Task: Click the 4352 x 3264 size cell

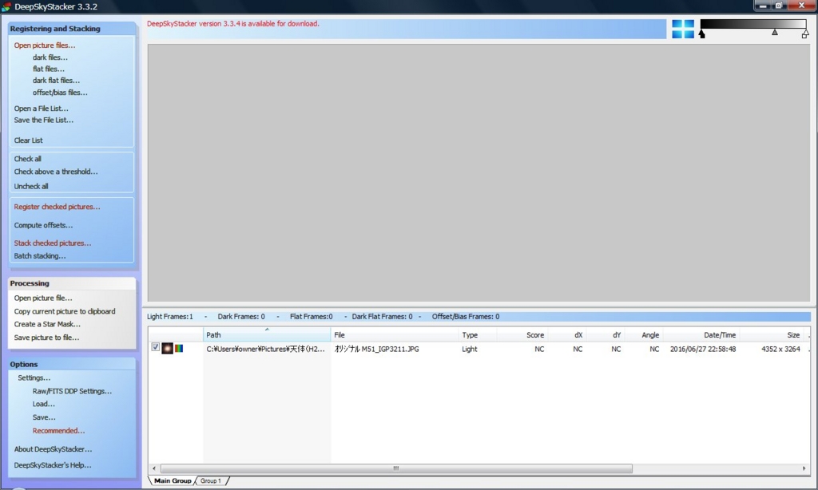Action: (x=780, y=349)
